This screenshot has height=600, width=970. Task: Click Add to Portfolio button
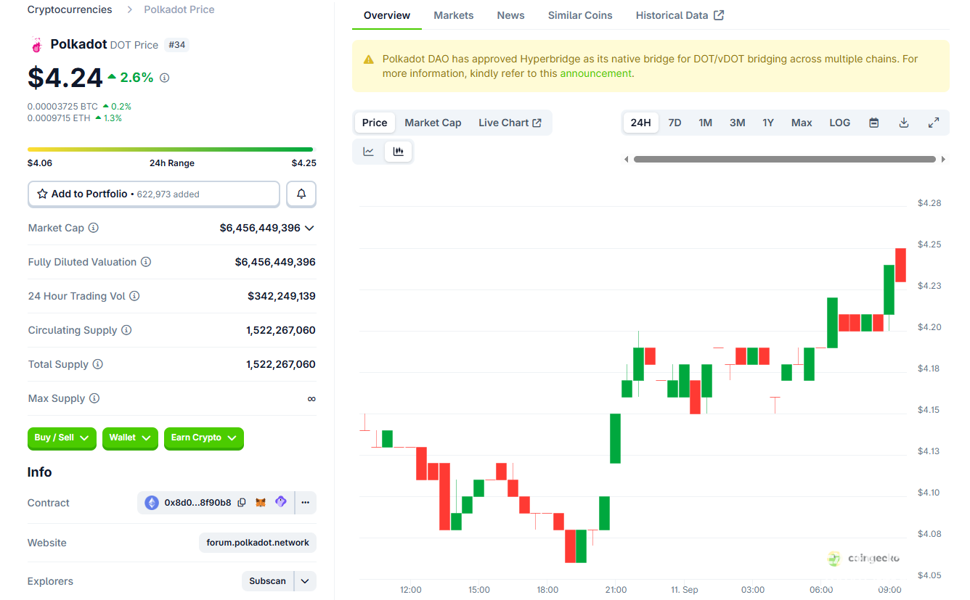(x=153, y=194)
